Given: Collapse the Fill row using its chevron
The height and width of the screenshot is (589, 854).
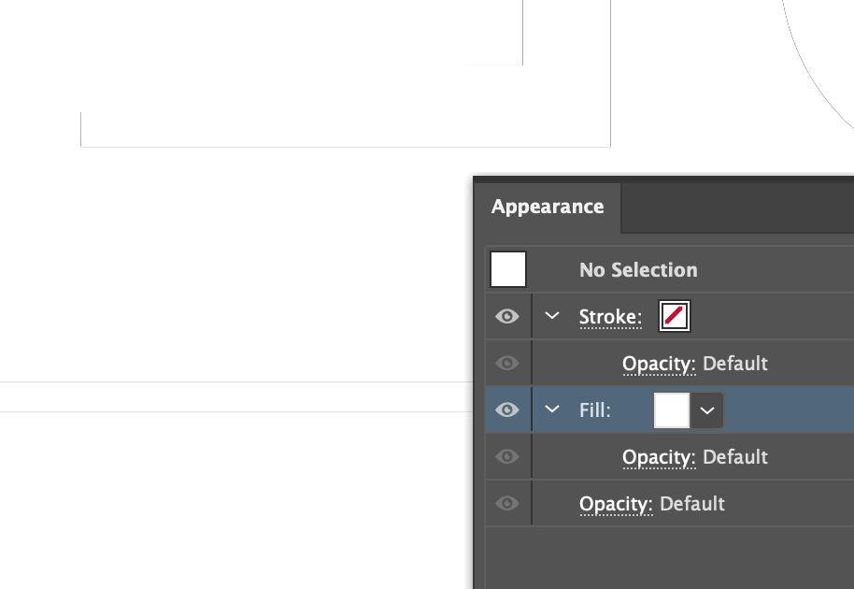Looking at the screenshot, I should click(550, 409).
